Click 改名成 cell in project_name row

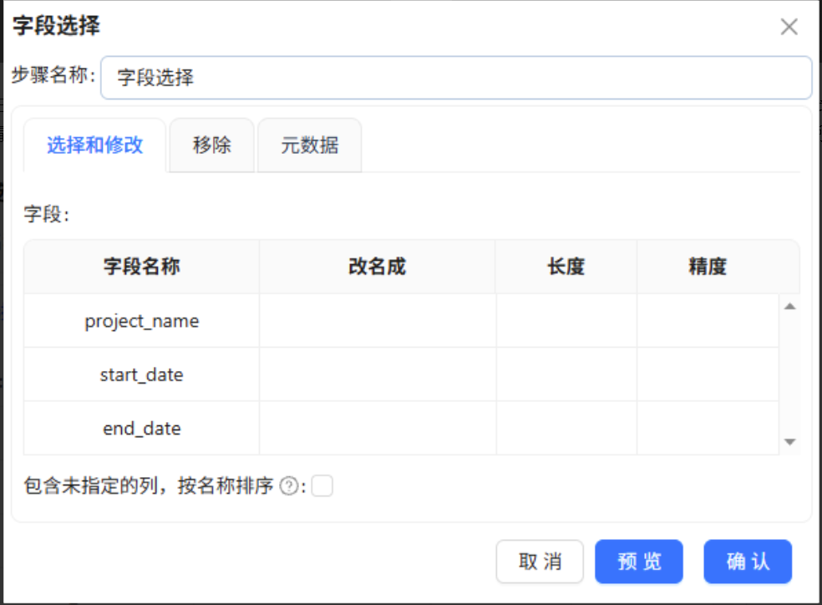pyautogui.click(x=378, y=321)
